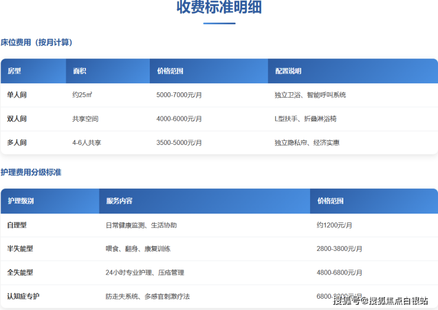Viewport: 438px width, 310px height.
Task: Select the 床位费用（按月计算） section heading
Action: (37, 43)
